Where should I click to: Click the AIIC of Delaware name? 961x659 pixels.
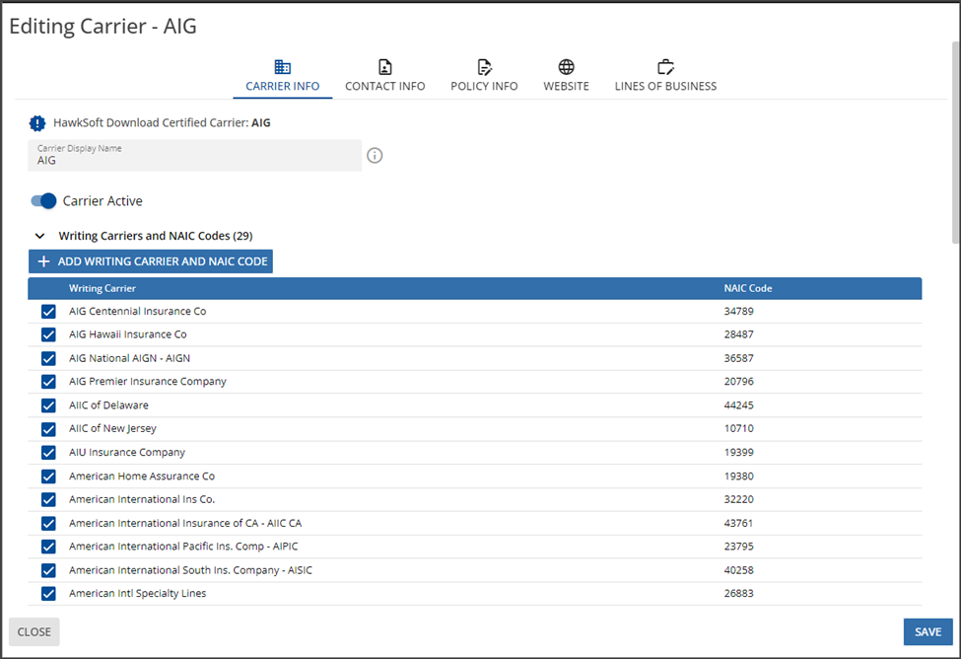[108, 405]
